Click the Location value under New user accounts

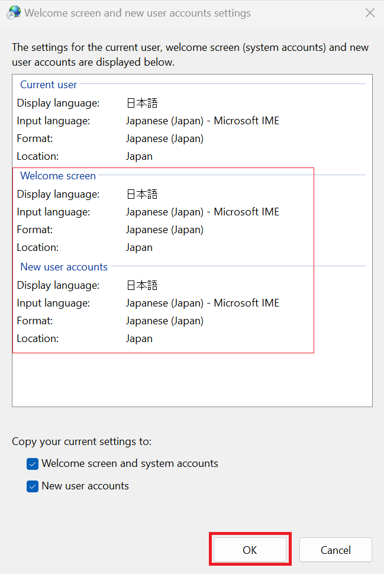coord(139,338)
